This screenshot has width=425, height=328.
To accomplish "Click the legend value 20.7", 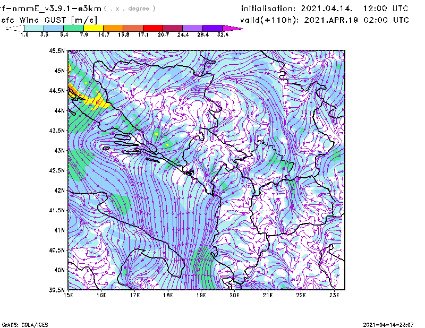I will pyautogui.click(x=163, y=34).
